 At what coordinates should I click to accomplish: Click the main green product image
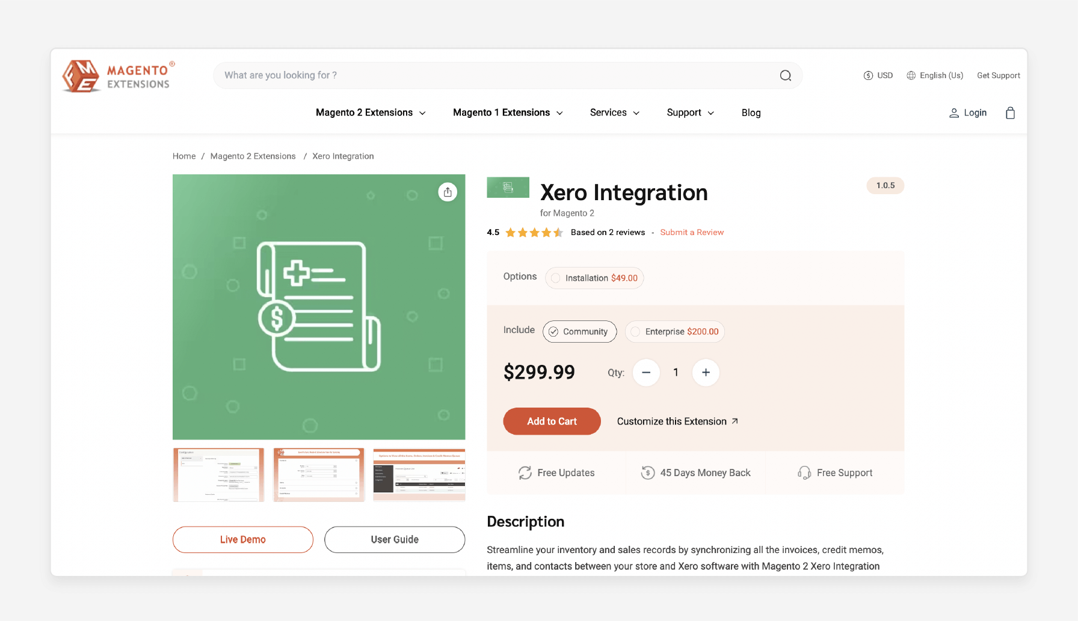(x=319, y=307)
